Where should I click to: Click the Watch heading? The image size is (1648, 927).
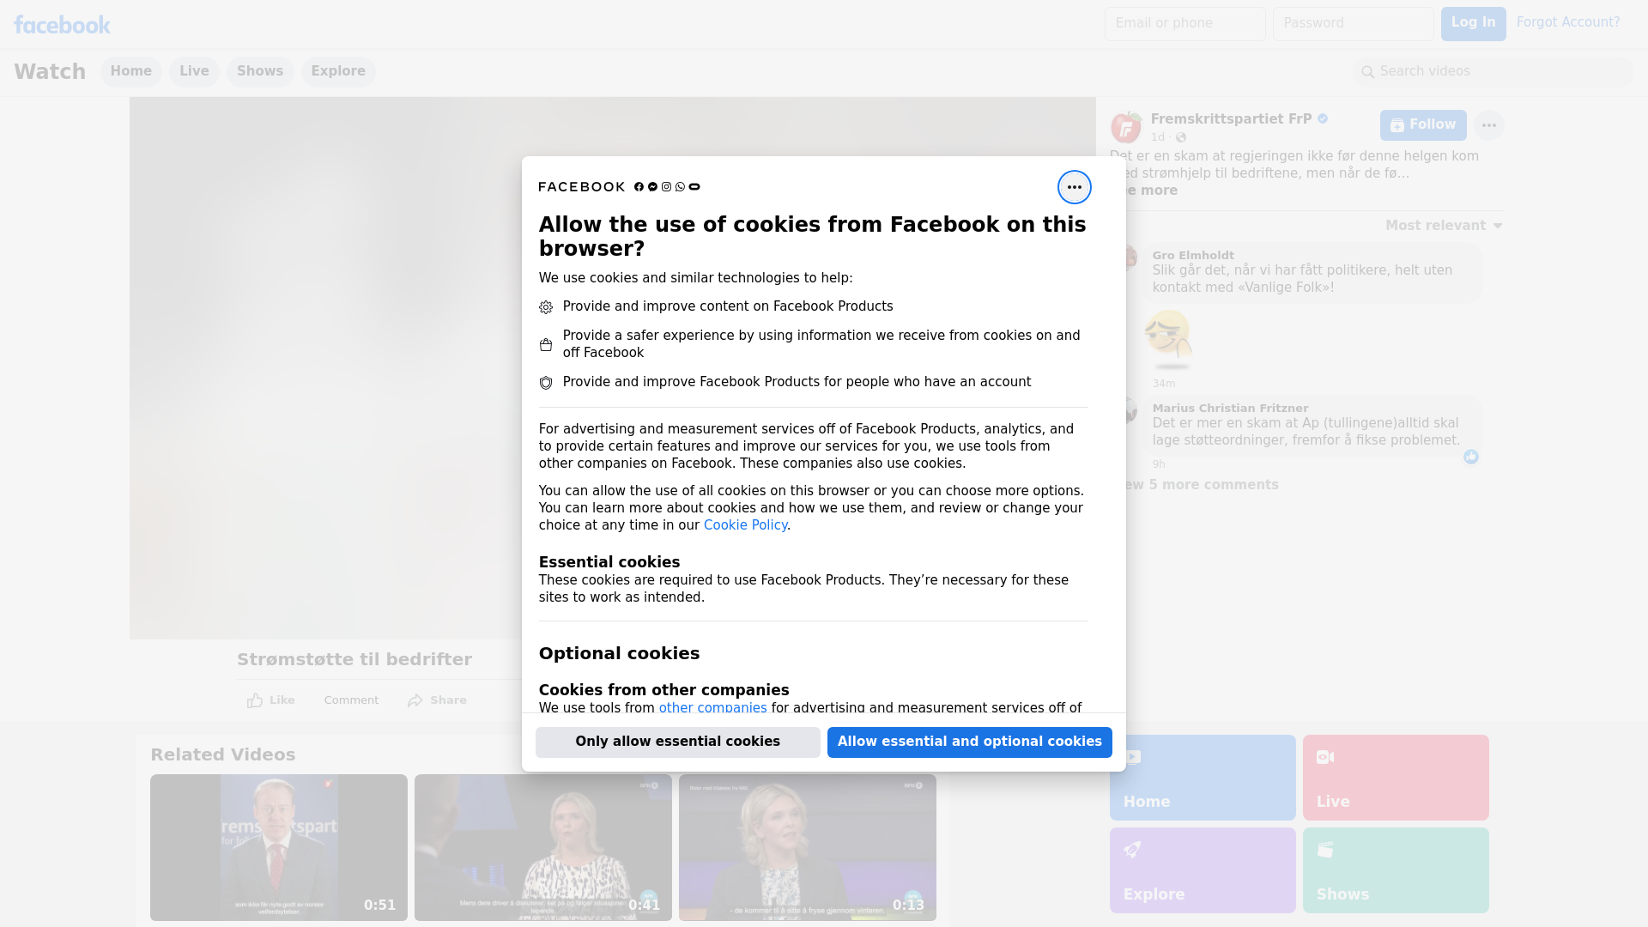point(50,72)
